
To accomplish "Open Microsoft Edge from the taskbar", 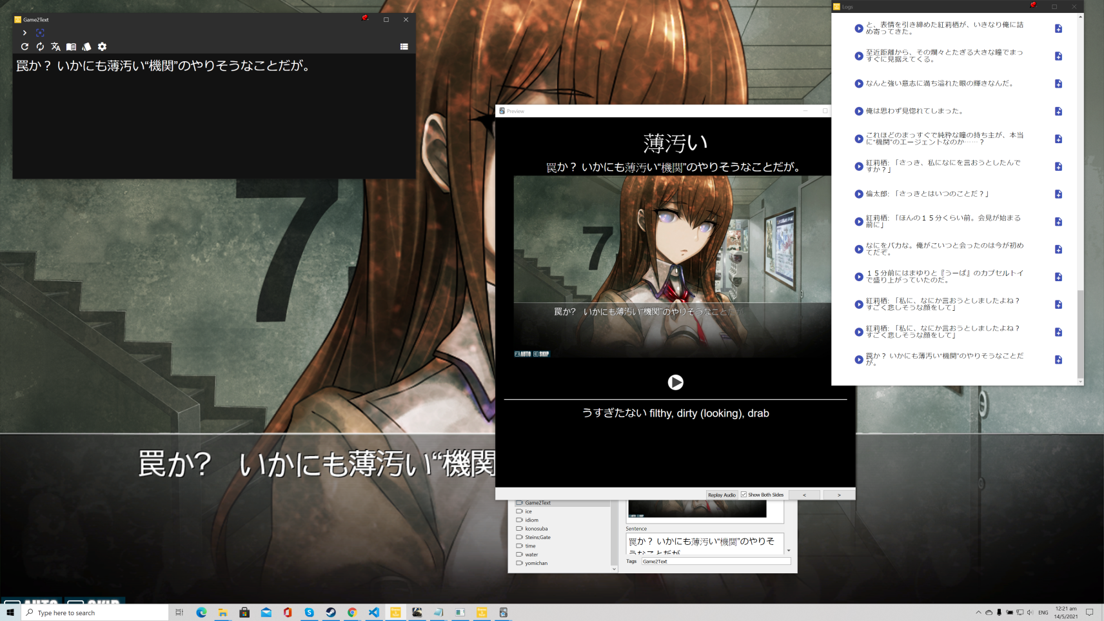I will (x=201, y=612).
